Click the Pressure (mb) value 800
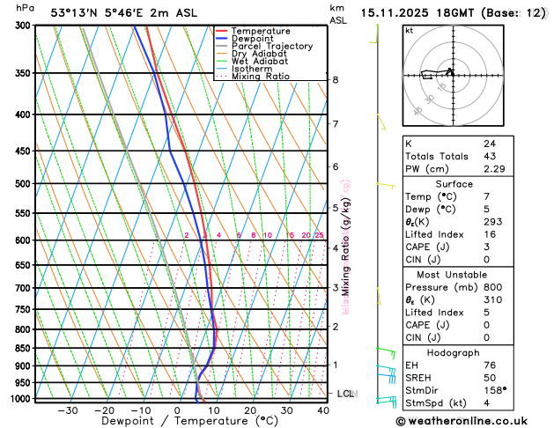Image resolution: width=554 pixels, height=428 pixels. (493, 287)
